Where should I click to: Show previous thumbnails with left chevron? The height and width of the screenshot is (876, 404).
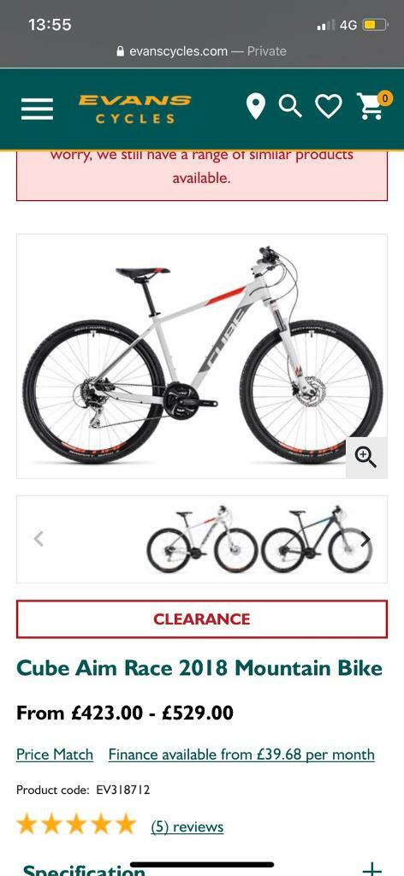39,539
